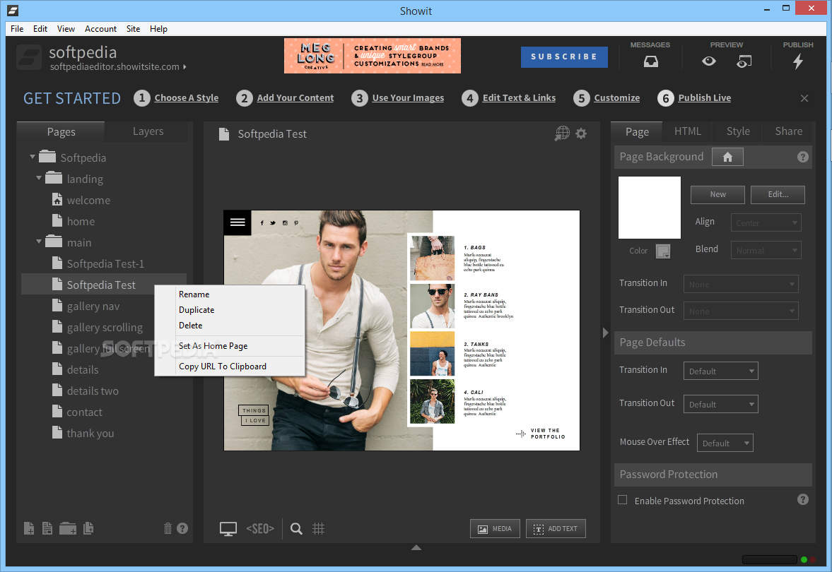Click the New background button
Image resolution: width=832 pixels, height=572 pixels.
[x=717, y=195]
